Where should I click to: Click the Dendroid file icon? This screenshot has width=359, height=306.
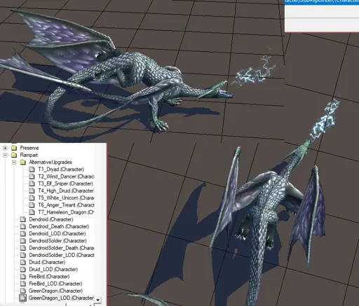23,219
